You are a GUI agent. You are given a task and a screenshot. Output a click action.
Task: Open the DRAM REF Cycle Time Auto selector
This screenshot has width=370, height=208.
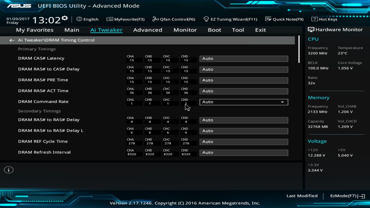[243, 142]
